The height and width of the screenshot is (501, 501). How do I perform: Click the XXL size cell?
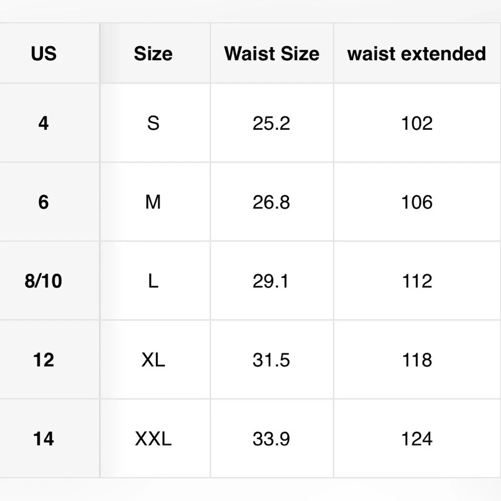pos(153,439)
